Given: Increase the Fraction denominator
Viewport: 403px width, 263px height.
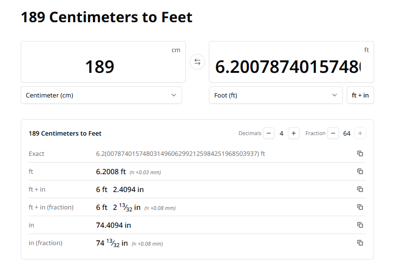Looking at the screenshot, I should pyautogui.click(x=360, y=133).
